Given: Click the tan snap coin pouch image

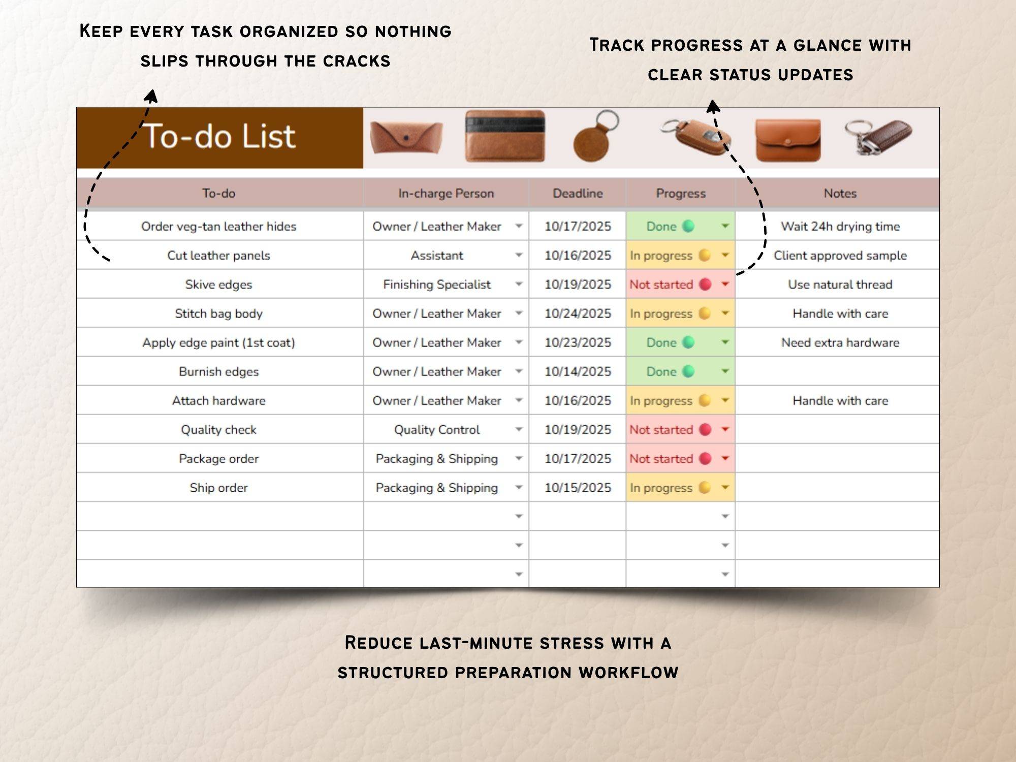Looking at the screenshot, I should point(787,140).
